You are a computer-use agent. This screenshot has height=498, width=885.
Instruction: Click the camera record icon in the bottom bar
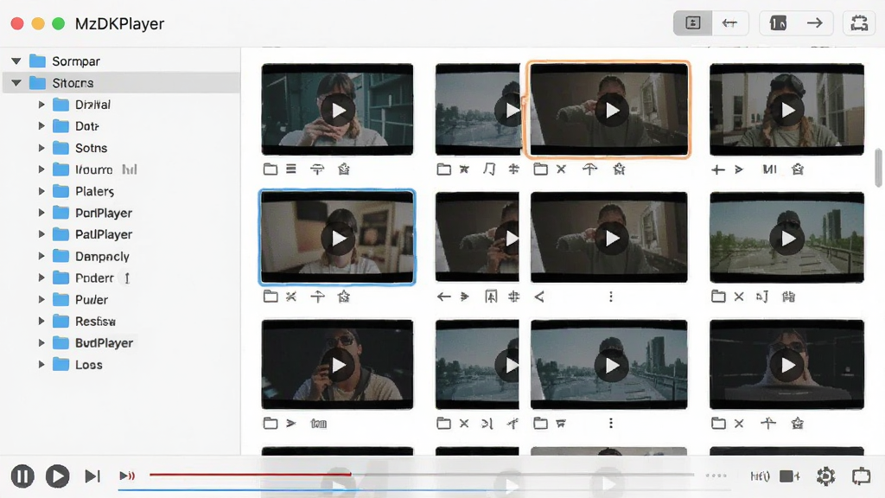(x=789, y=476)
